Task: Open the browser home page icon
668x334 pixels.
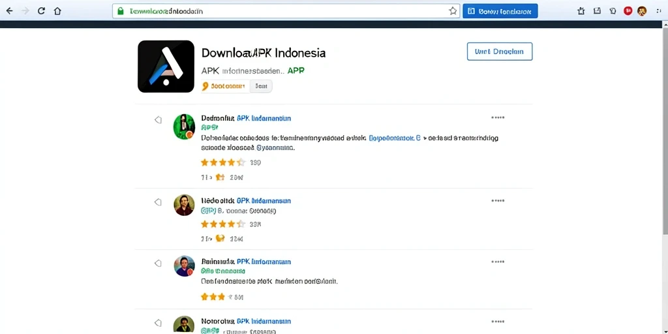Action: click(x=57, y=11)
